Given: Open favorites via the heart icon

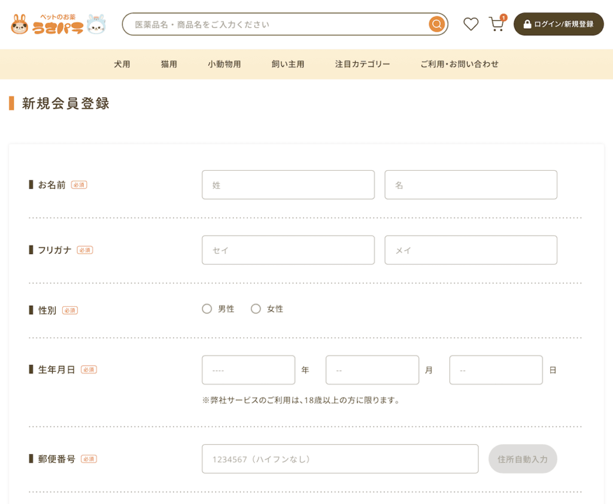Looking at the screenshot, I should pos(471,24).
